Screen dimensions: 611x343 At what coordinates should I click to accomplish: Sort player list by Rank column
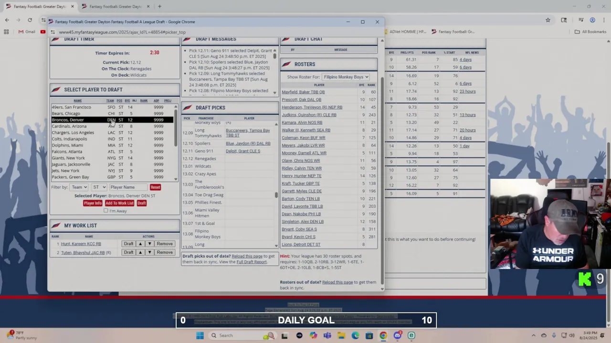[144, 101]
